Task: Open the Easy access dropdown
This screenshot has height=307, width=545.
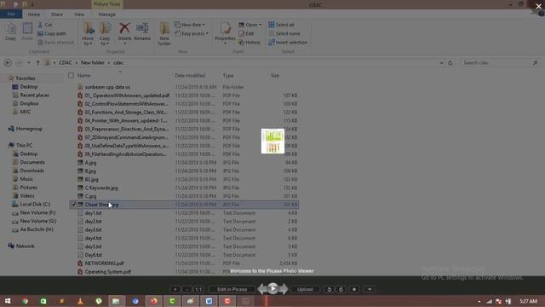Action: point(192,33)
